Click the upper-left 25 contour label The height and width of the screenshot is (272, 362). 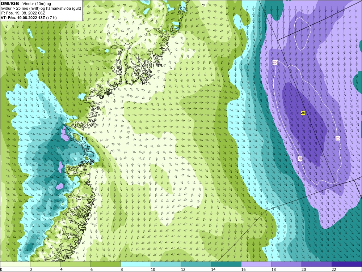275,62
